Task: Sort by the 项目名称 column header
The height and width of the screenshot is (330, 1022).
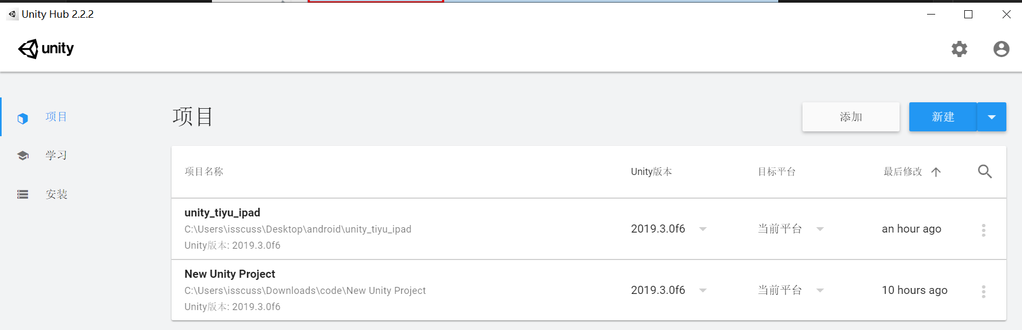Action: coord(204,172)
